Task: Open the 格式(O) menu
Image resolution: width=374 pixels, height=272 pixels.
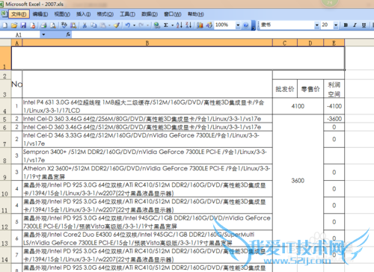Action: pyautogui.click(x=105, y=14)
